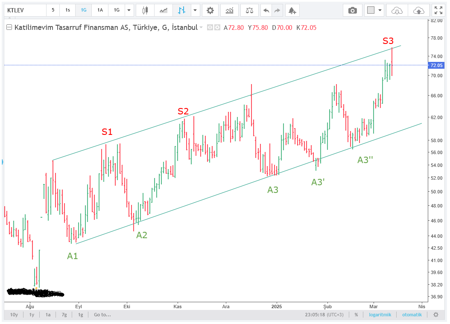Click the compare symbols scale icon
The height and width of the screenshot is (324, 450).
point(249,10)
